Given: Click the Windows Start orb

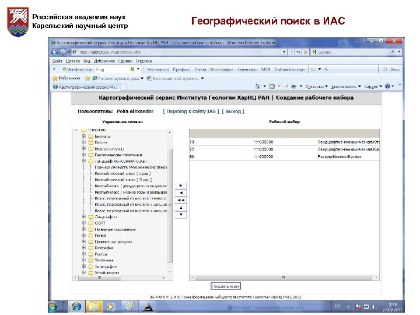Looking at the screenshot, I should tap(52, 306).
